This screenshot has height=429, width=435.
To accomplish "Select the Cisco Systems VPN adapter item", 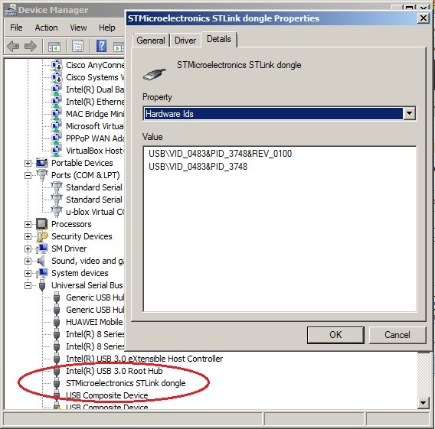I will tap(95, 77).
